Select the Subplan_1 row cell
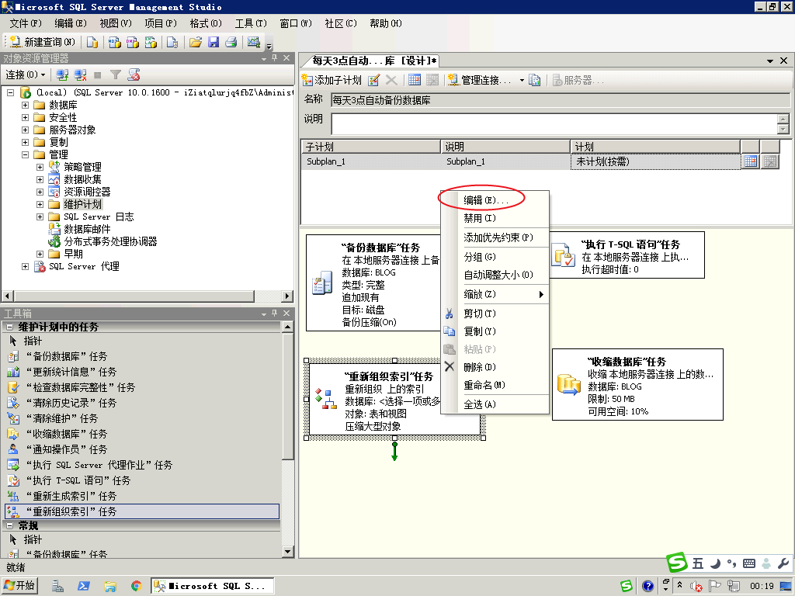Viewport: 795px width, 596px height. [x=370, y=161]
